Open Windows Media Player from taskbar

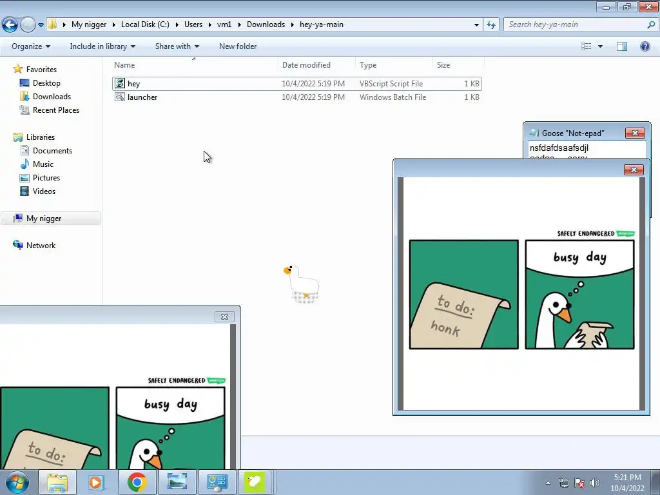click(97, 482)
